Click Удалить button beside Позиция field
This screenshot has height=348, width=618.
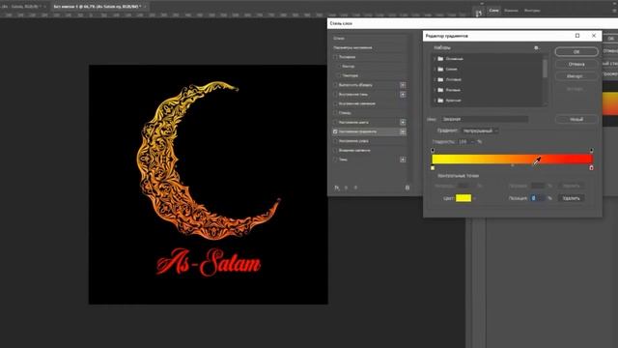pyautogui.click(x=571, y=198)
